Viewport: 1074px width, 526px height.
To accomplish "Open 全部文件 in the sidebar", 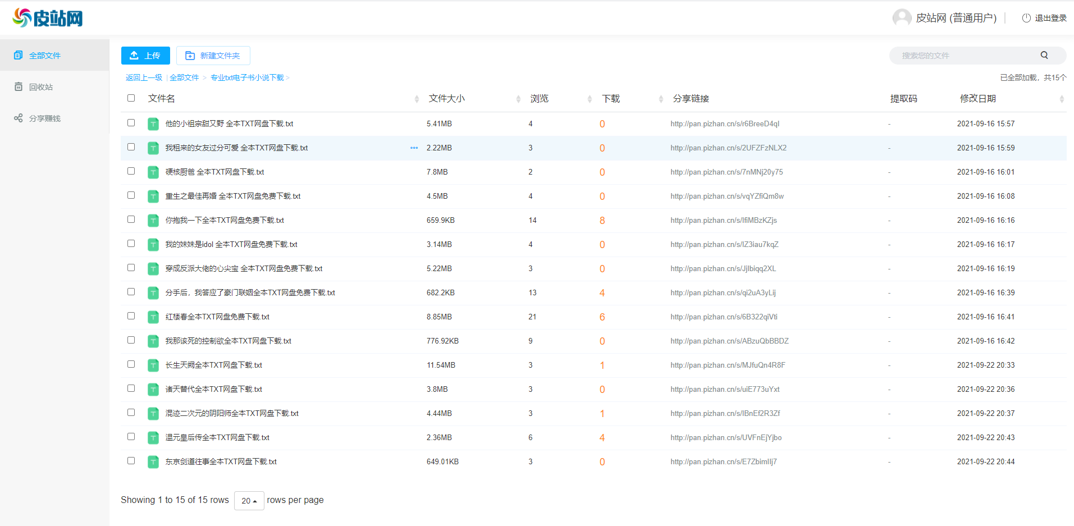I will coord(44,56).
